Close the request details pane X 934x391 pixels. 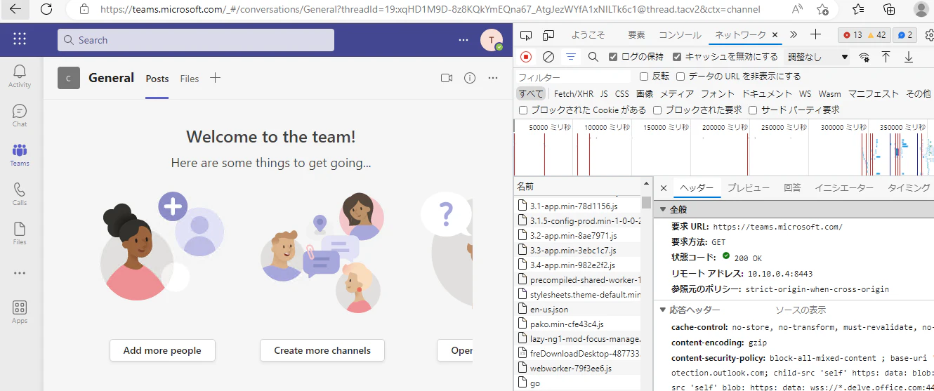pyautogui.click(x=664, y=188)
